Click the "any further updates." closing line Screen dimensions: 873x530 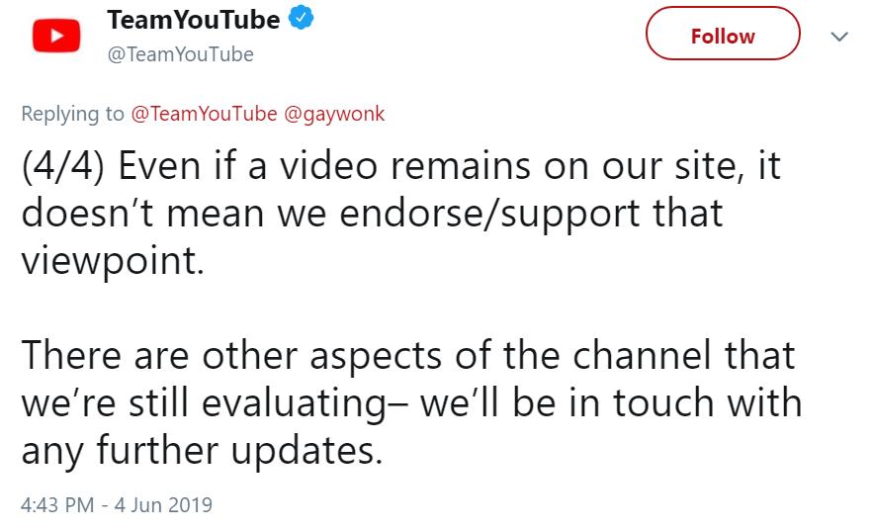[202, 450]
